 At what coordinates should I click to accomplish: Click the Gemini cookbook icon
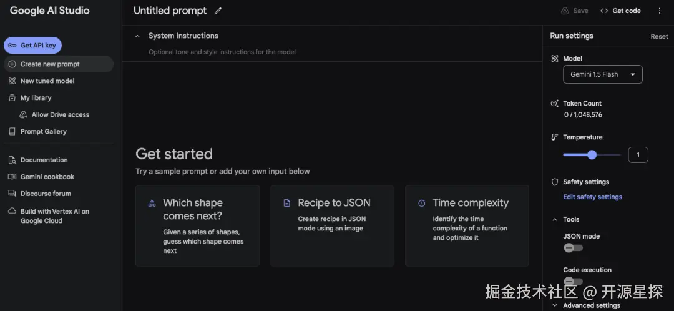click(12, 177)
